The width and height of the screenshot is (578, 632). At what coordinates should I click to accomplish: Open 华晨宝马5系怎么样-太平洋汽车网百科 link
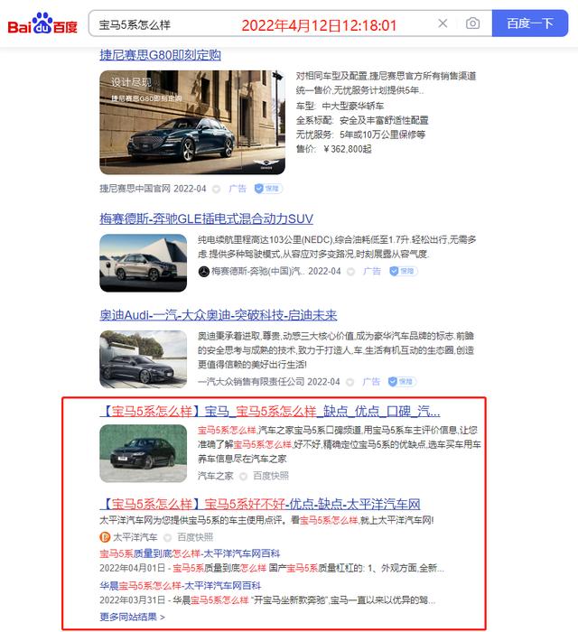180,586
